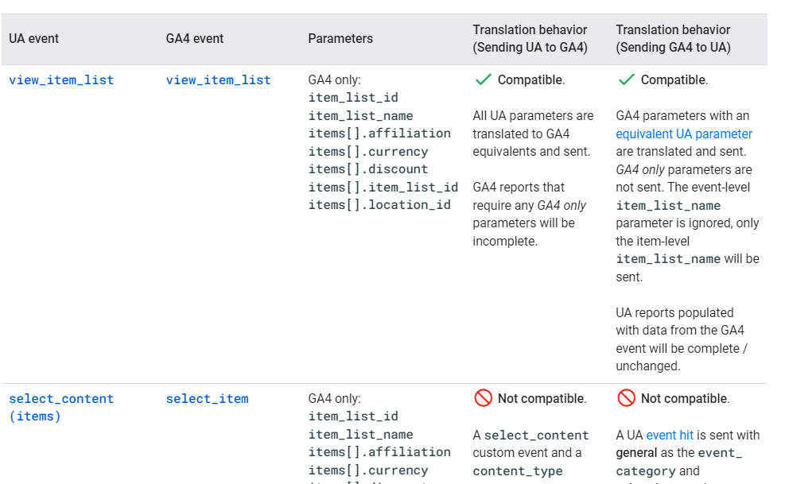Click the items[].discount parameter
Viewport: 785px width, 484px height.
pyautogui.click(x=368, y=169)
